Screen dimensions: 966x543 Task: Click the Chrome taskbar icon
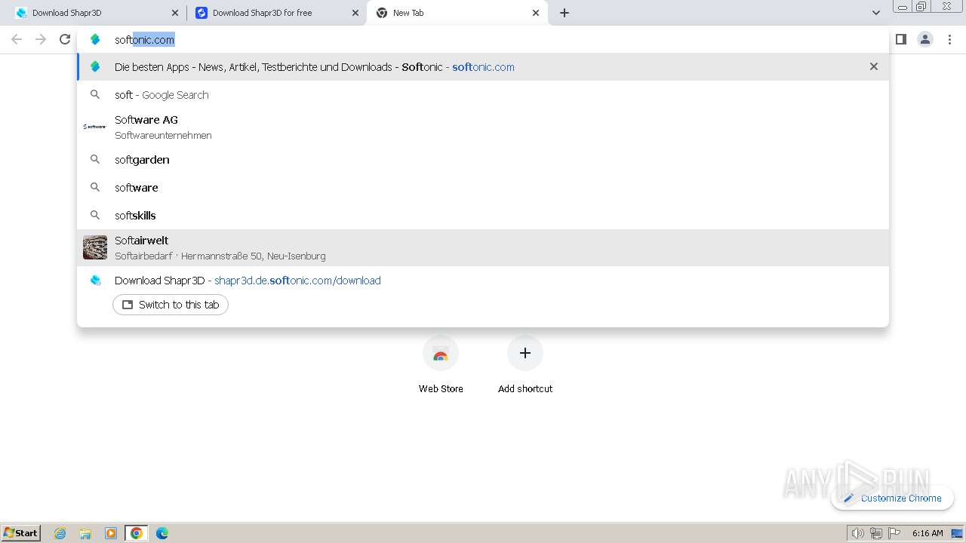pyautogui.click(x=137, y=533)
